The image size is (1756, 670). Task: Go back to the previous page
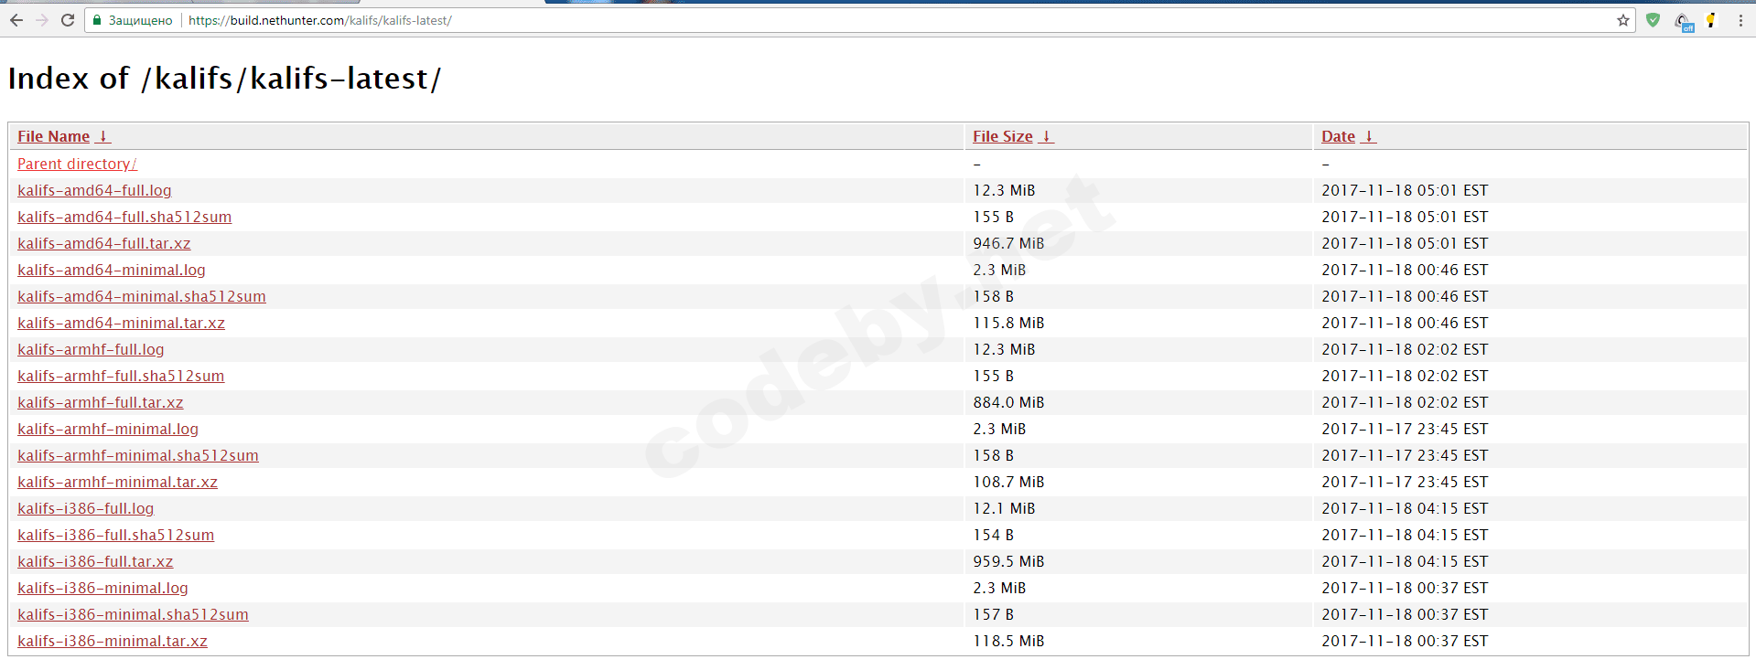[16, 20]
